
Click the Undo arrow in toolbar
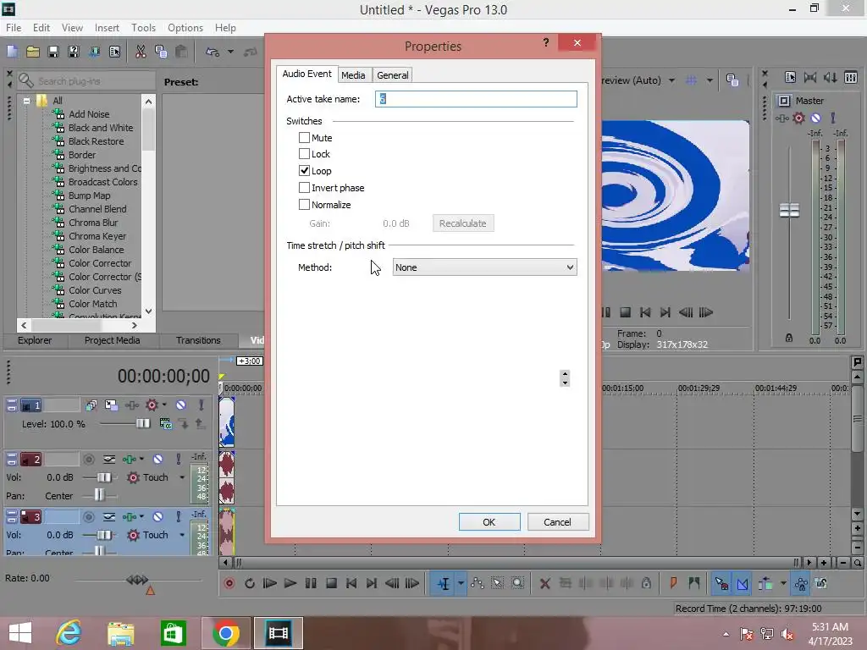[x=213, y=52]
